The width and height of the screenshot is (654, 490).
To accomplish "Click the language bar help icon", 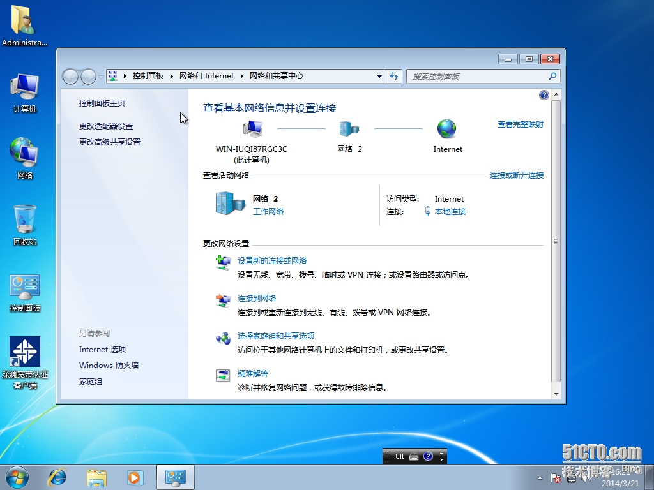I will click(428, 456).
